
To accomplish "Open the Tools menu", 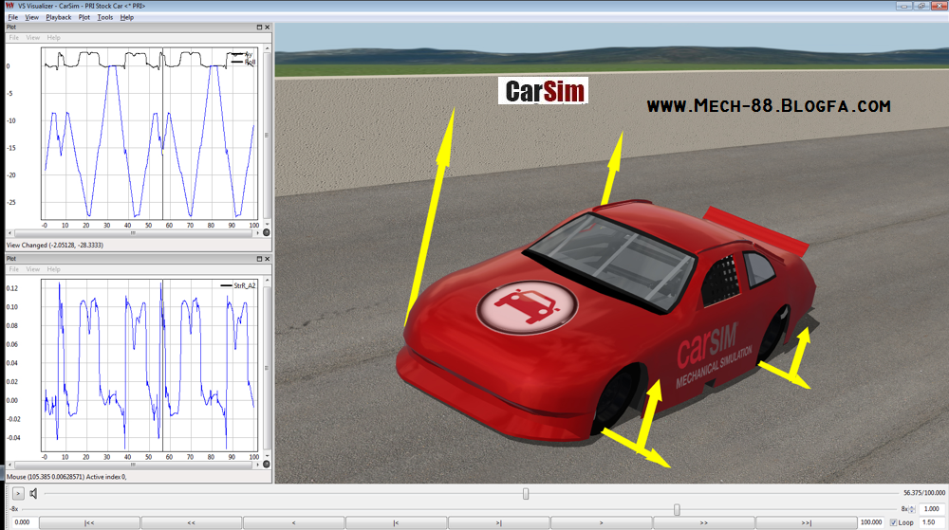I will pyautogui.click(x=104, y=17).
